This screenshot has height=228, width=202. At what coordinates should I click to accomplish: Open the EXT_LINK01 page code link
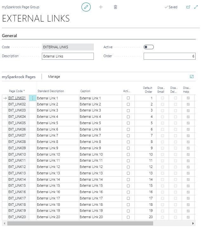click(x=17, y=98)
